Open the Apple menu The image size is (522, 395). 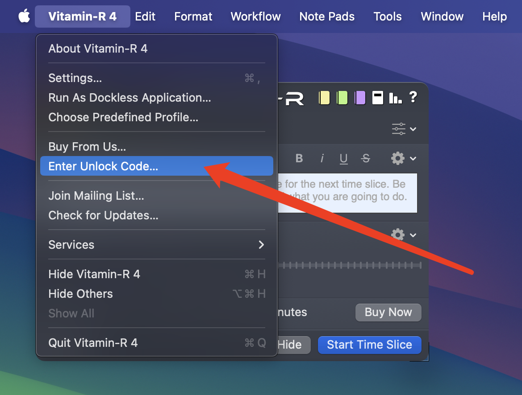click(24, 16)
